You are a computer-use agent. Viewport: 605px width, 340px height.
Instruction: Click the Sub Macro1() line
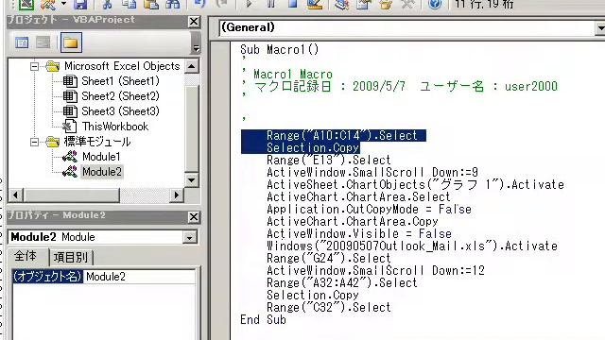280,50
